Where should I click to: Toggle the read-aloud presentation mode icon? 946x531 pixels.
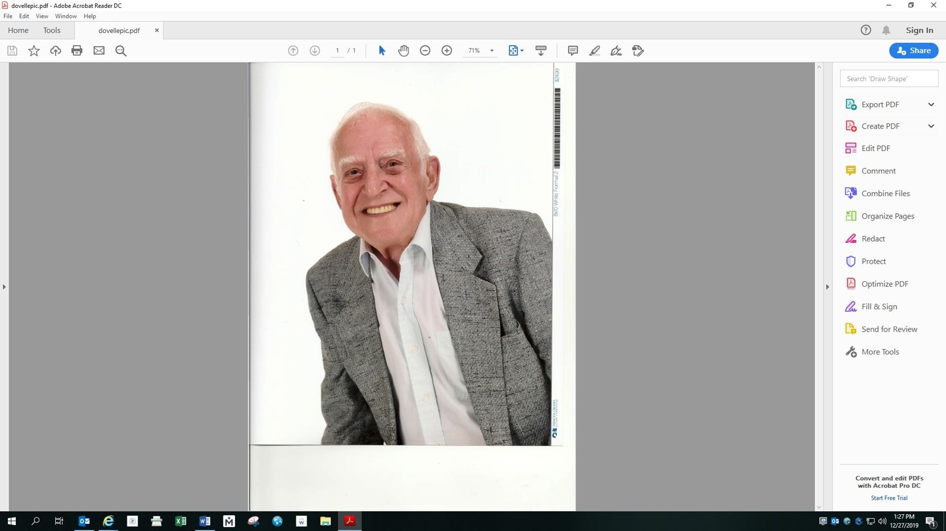click(x=541, y=50)
